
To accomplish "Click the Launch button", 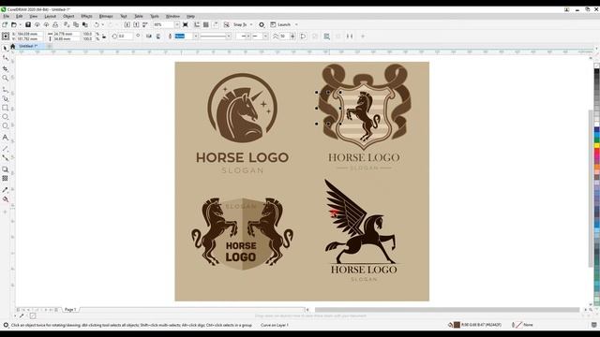I will (x=280, y=24).
